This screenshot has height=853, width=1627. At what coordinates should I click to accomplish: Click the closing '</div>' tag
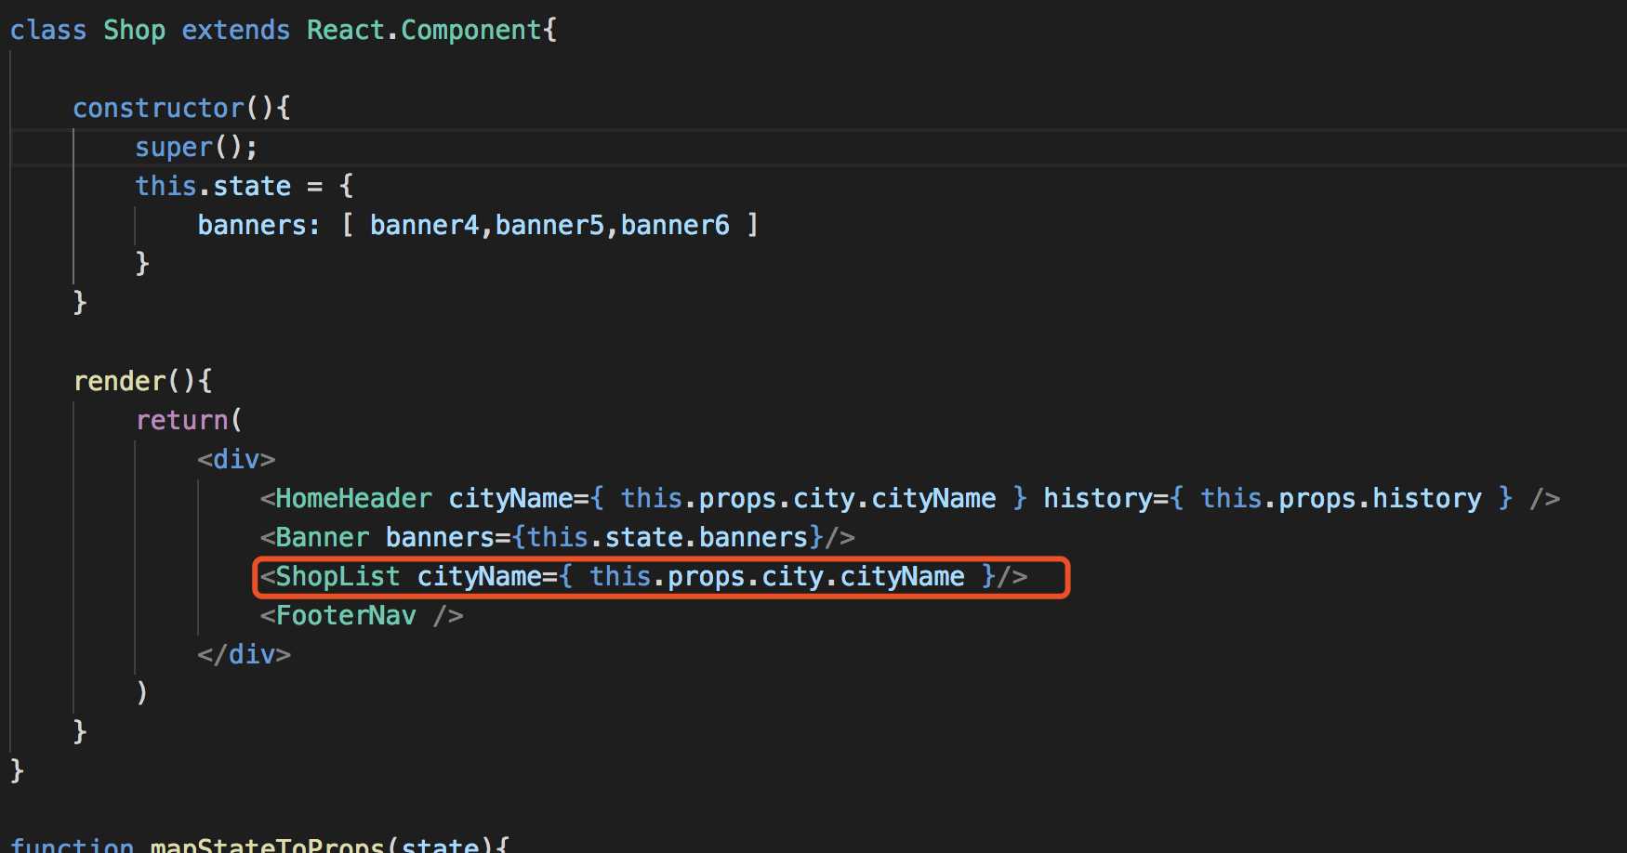[x=244, y=655]
